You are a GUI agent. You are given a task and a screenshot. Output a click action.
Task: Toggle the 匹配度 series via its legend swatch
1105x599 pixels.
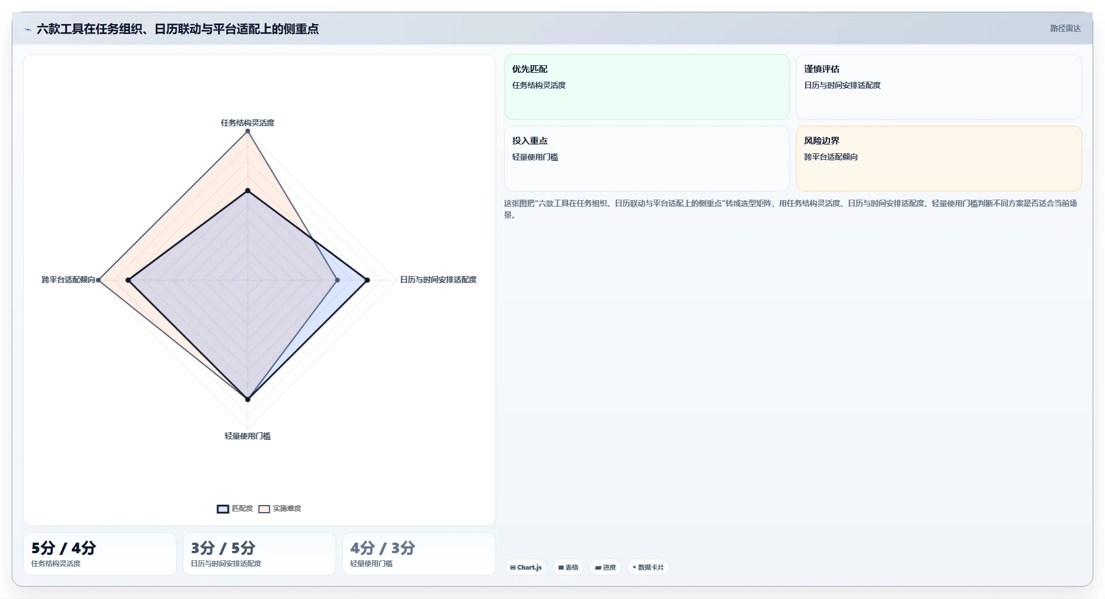tap(223, 509)
